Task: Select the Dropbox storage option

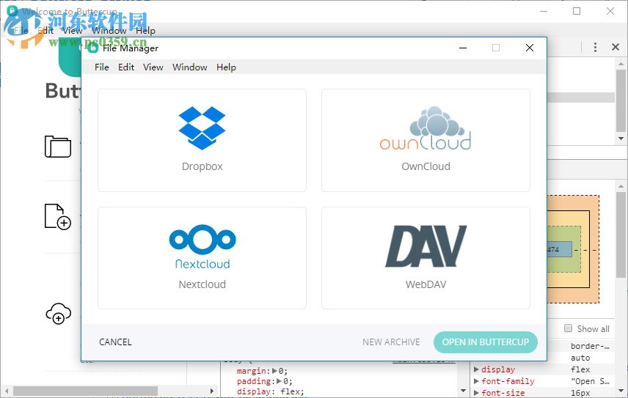Action: [x=202, y=141]
